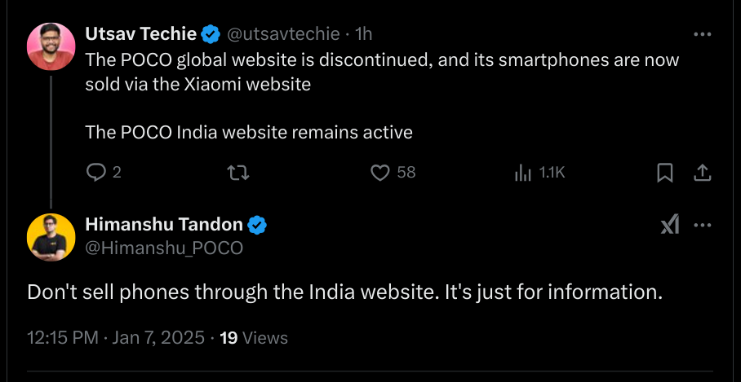The width and height of the screenshot is (741, 382).
Task: Visit the @utsavtechie handle
Action: click(x=282, y=34)
